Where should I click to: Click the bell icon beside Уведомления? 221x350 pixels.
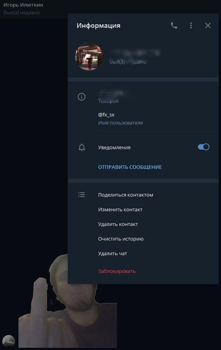[x=82, y=147]
